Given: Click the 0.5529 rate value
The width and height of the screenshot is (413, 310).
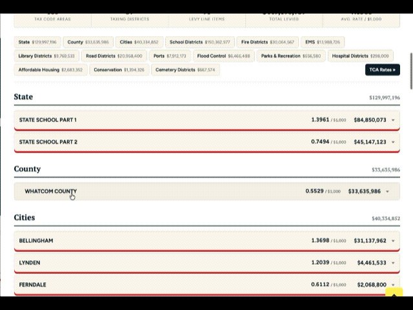Looking at the screenshot, I should (x=314, y=191).
